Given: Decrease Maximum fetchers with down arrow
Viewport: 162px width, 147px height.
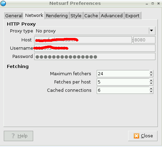Looking at the screenshot, I should (151, 75).
